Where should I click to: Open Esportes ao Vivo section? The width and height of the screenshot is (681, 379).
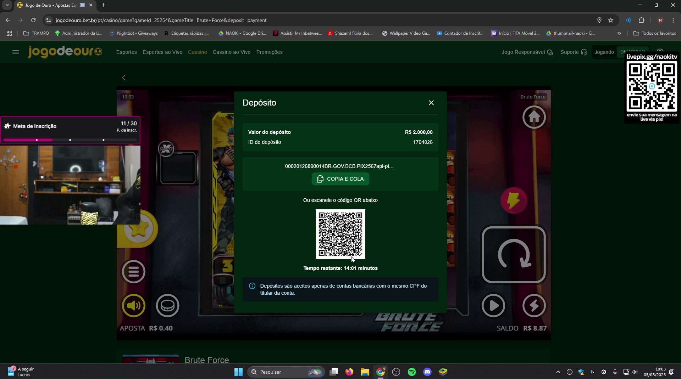pos(162,52)
